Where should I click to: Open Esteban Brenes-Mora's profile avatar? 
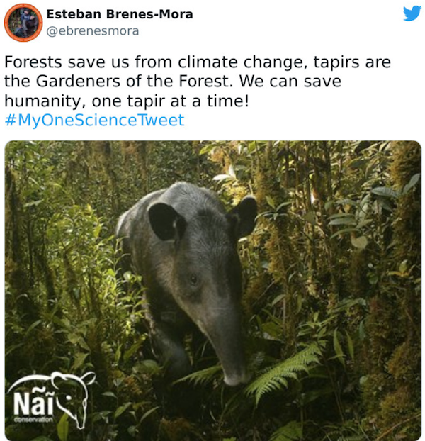23,23
